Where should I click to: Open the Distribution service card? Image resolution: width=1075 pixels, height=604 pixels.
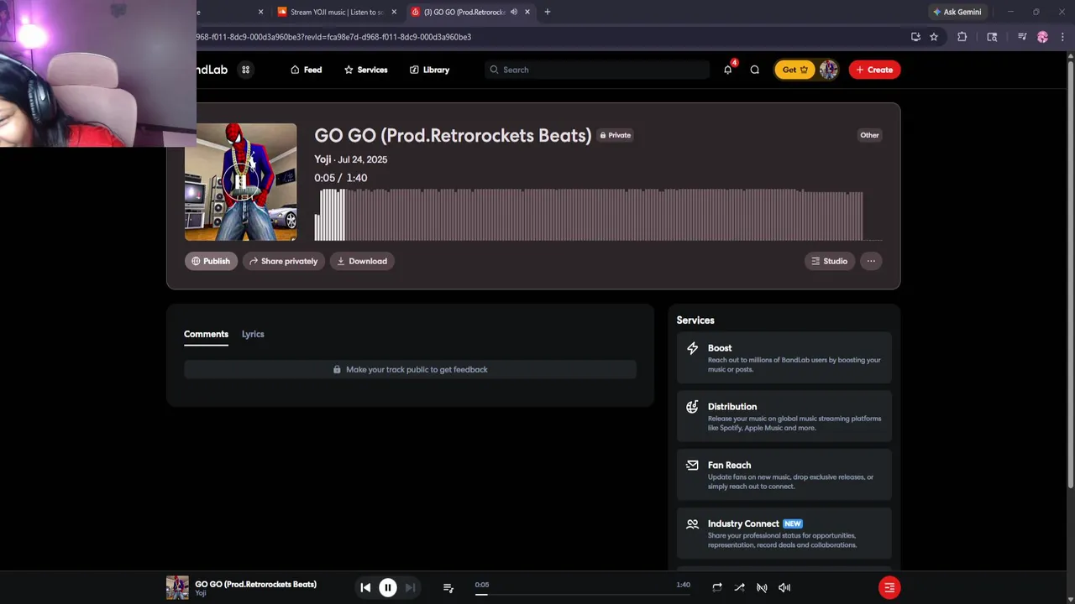pyautogui.click(x=784, y=416)
